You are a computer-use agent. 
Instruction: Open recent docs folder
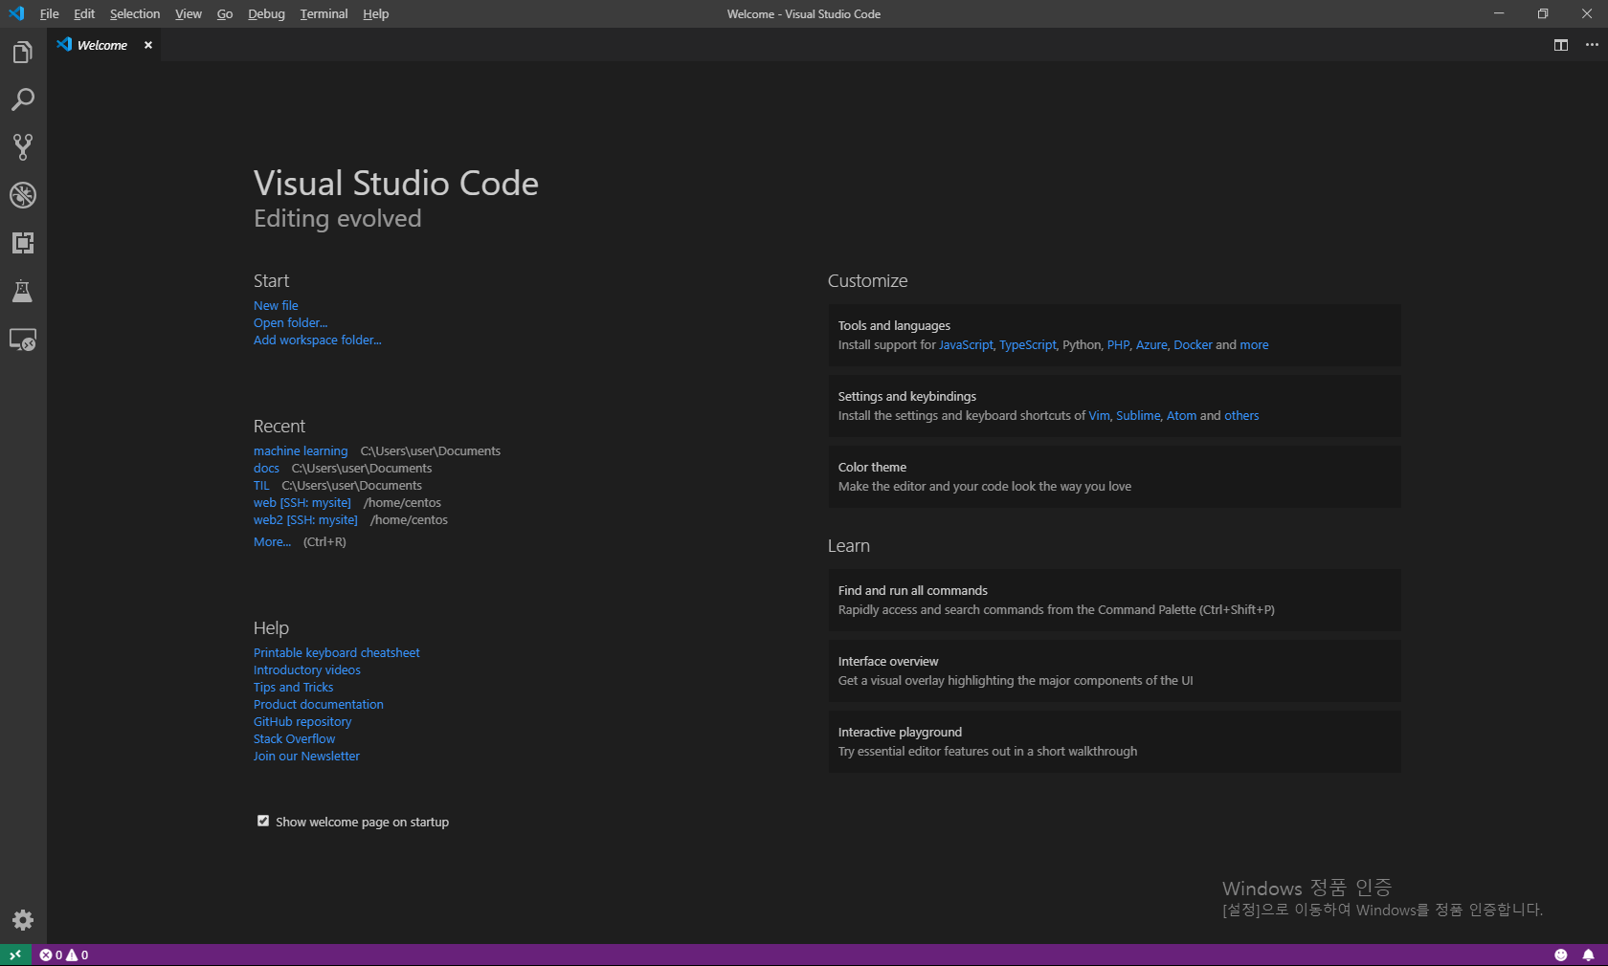point(266,468)
